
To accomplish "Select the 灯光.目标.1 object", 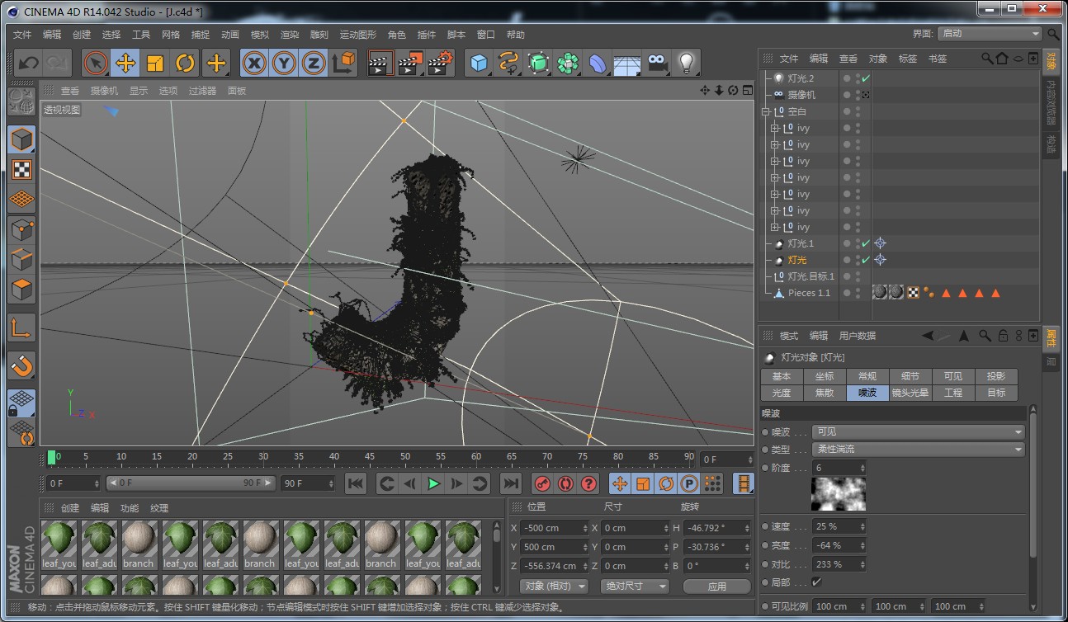I will click(x=811, y=276).
